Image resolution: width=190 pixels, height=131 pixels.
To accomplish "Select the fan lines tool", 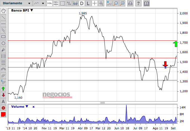I will [x=3, y=50].
